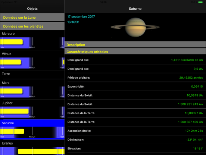Click value 29,45252 années

coord(191,77)
